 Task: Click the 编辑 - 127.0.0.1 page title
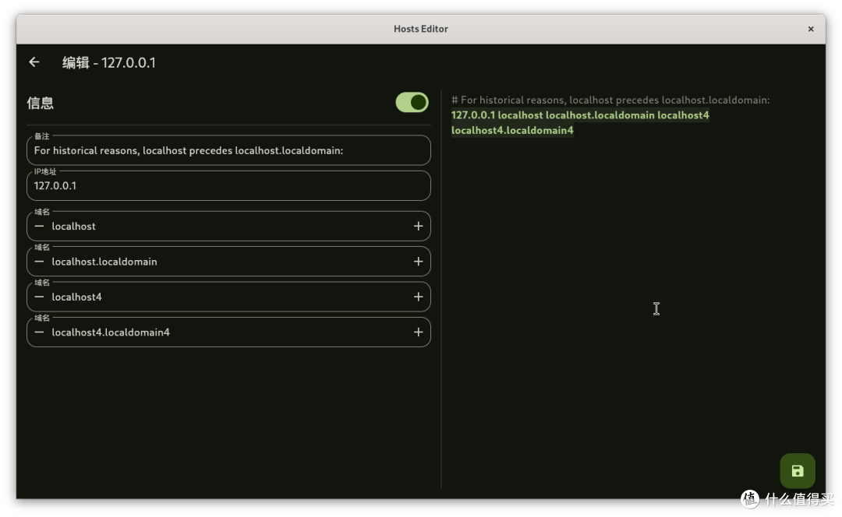pyautogui.click(x=109, y=63)
